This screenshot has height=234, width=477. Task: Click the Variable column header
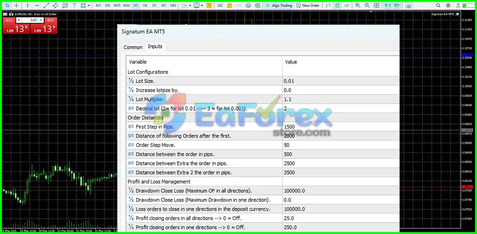coord(138,62)
